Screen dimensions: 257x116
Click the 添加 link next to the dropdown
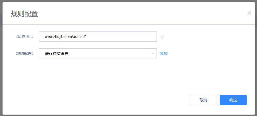point(164,53)
